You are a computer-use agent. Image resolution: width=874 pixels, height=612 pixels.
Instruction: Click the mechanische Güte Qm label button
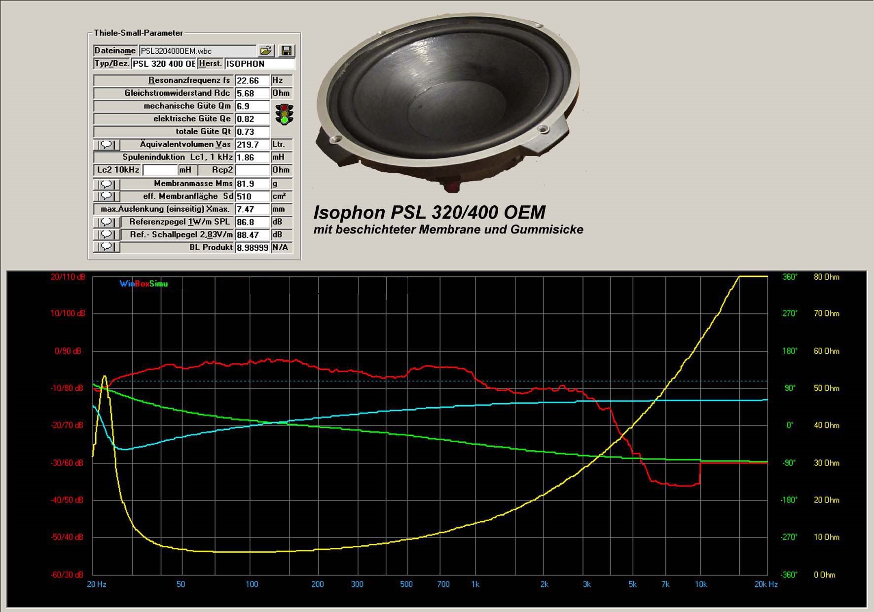pos(163,106)
